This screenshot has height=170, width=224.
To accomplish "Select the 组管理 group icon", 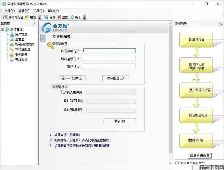I will click(12, 39).
